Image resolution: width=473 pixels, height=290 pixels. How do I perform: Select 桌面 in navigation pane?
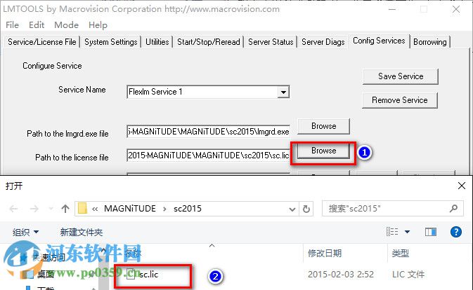[x=45, y=274]
